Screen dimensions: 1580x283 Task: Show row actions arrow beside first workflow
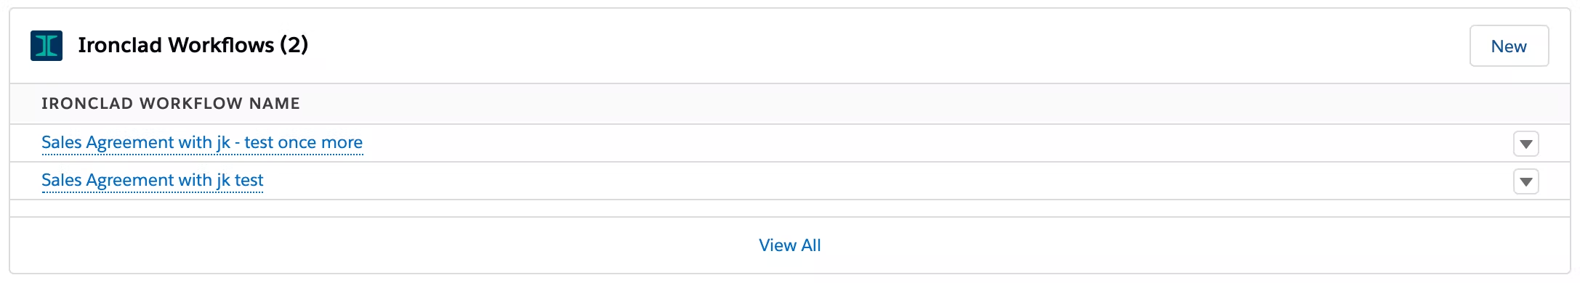coord(1526,144)
